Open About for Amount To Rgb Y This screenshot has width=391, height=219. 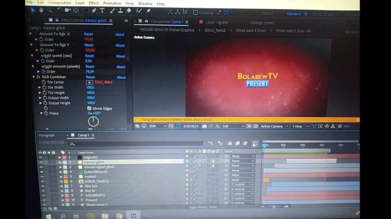tap(120, 45)
